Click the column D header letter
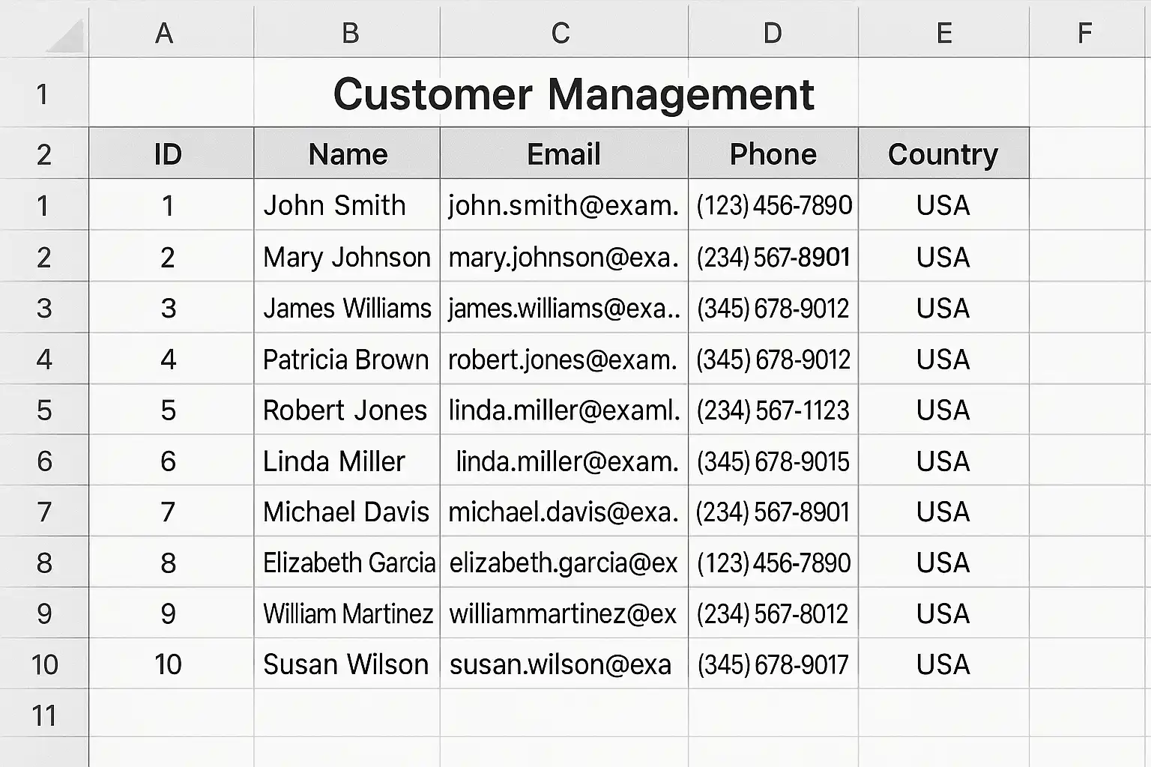 [773, 33]
